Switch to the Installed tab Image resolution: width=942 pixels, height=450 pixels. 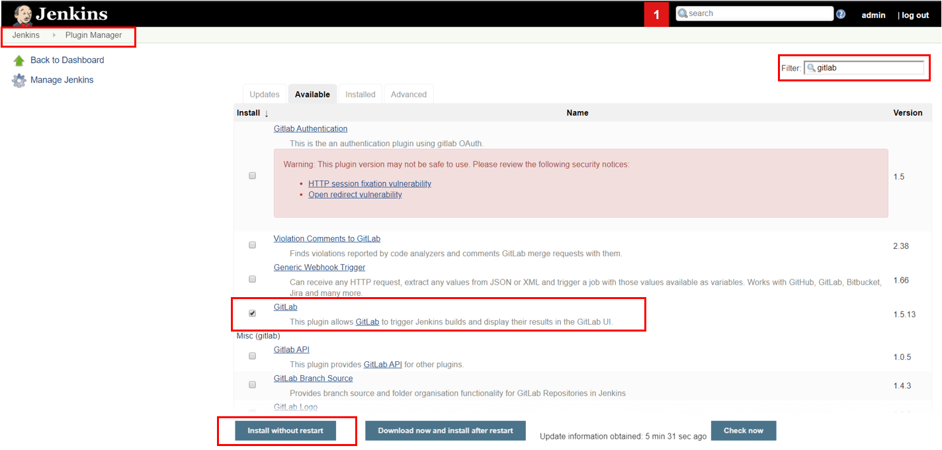pos(361,94)
